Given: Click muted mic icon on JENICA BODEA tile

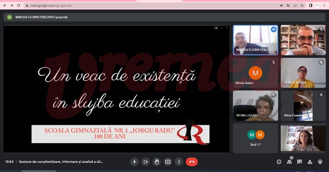Looking at the screenshot, I should pos(321,62).
